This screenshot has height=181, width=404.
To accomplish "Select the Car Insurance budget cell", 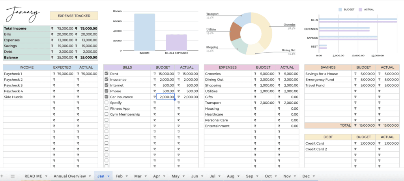I will tap(165, 97).
